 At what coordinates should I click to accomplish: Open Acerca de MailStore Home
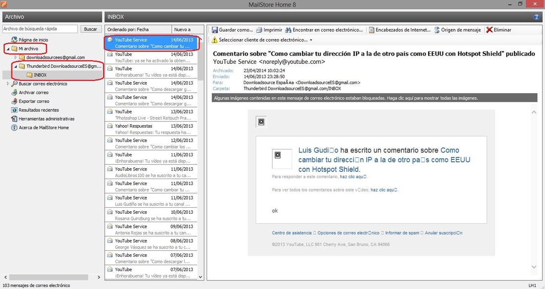[44, 128]
